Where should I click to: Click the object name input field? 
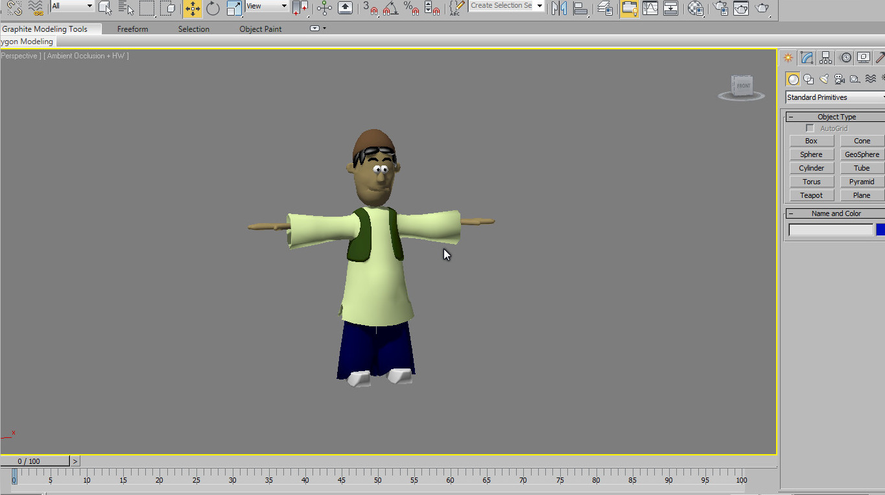(831, 230)
